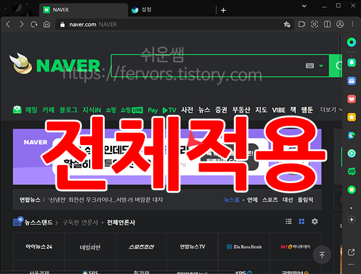This screenshot has width=361, height=274.
Task: Switch to the 설정 tab
Action: (171, 10)
